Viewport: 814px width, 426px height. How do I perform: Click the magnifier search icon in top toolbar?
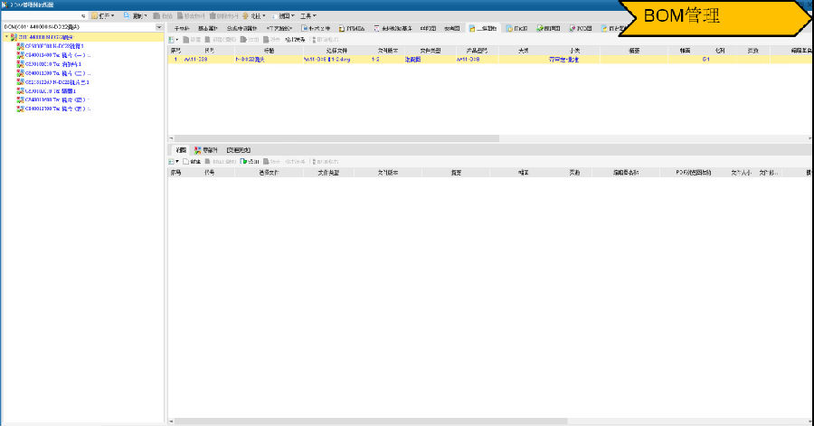[x=127, y=16]
